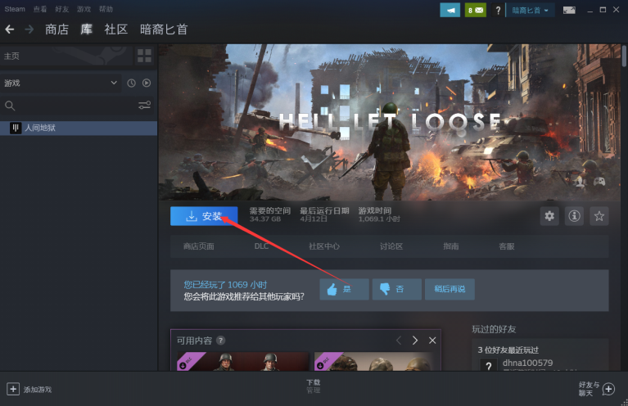The height and width of the screenshot is (406, 628).
Task: Open the 下载 管理 downloads area
Action: tap(314, 386)
